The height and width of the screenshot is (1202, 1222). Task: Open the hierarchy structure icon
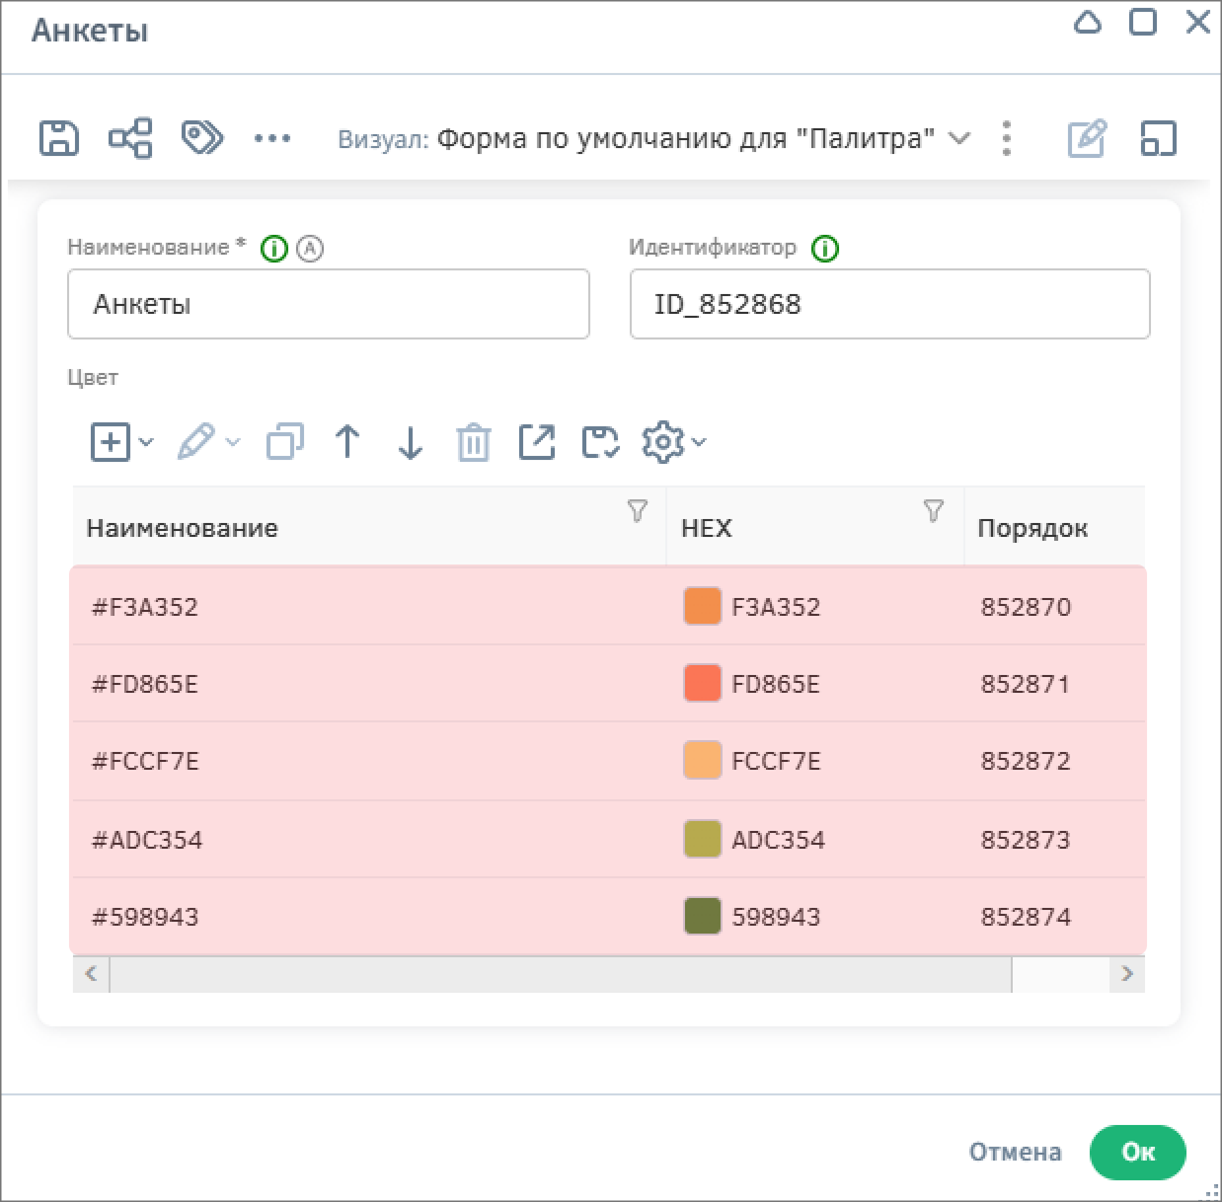130,138
